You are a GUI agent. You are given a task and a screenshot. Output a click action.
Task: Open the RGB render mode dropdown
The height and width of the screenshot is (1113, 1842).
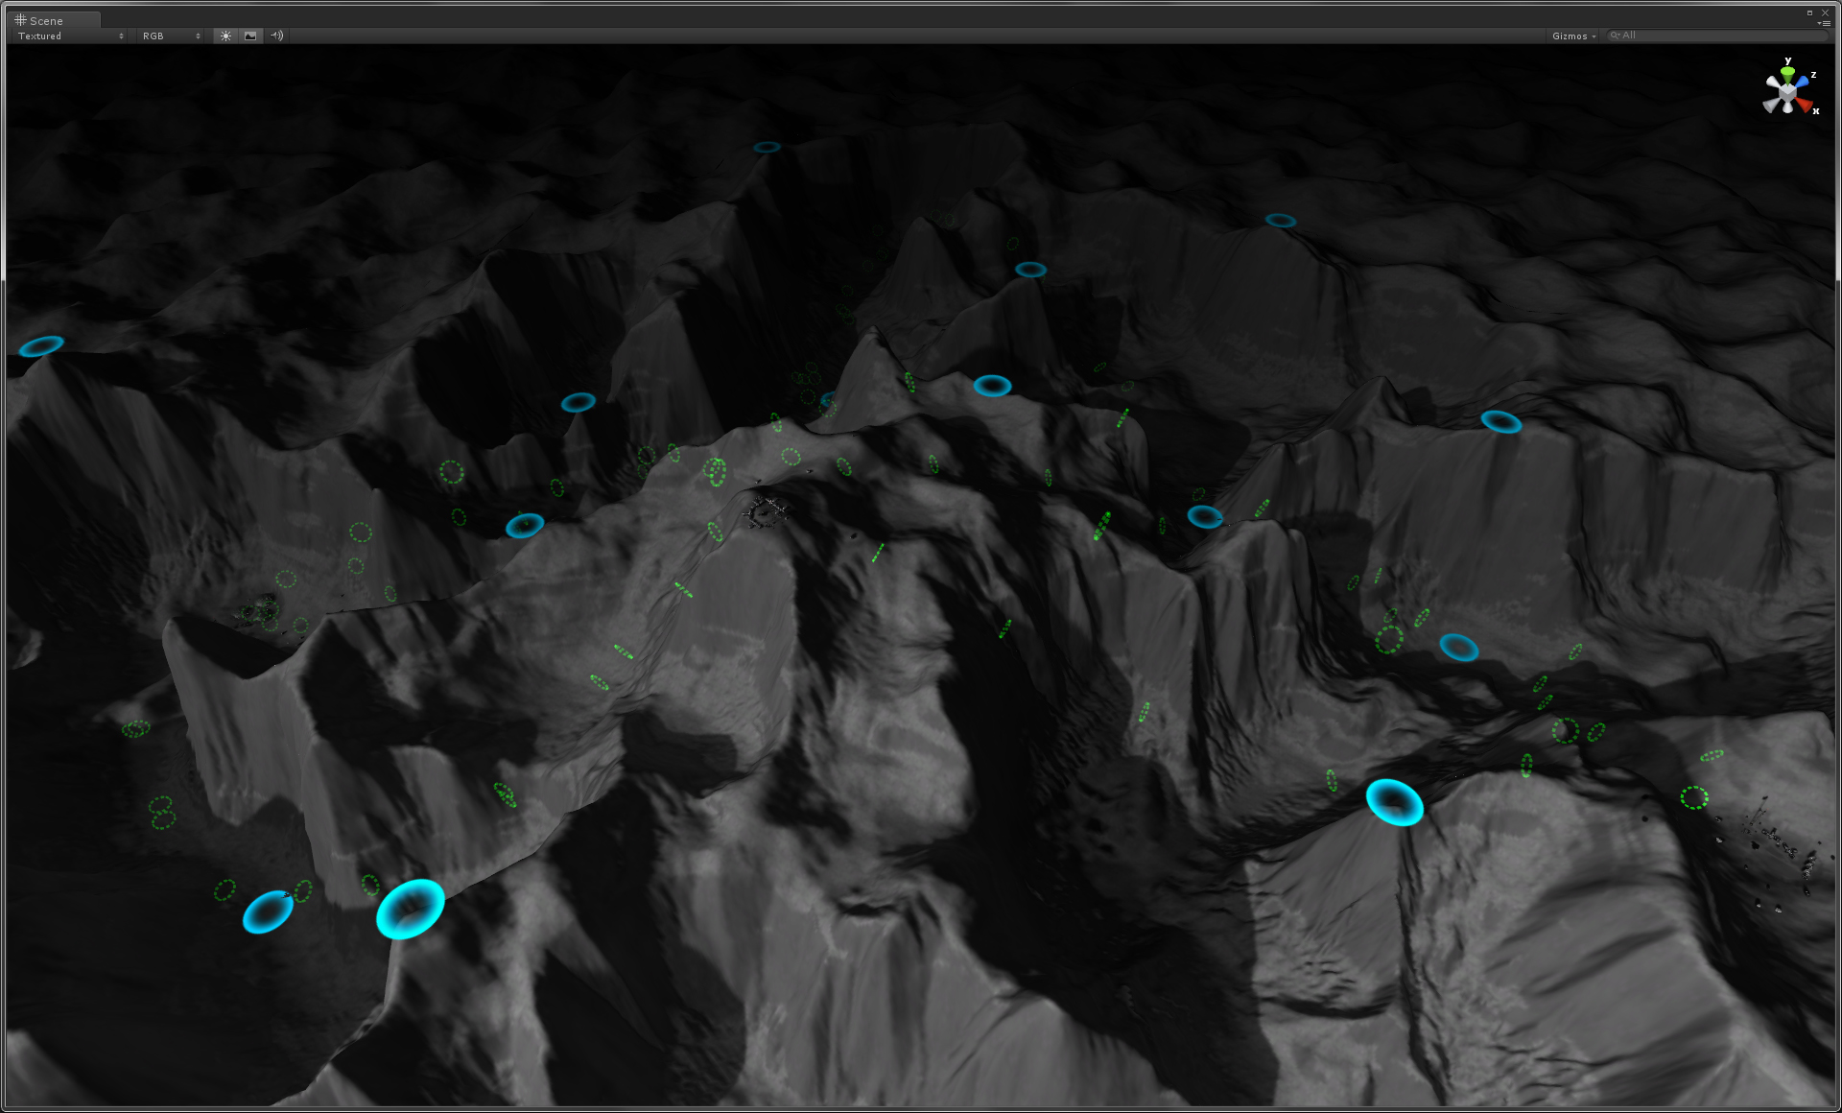tap(171, 36)
